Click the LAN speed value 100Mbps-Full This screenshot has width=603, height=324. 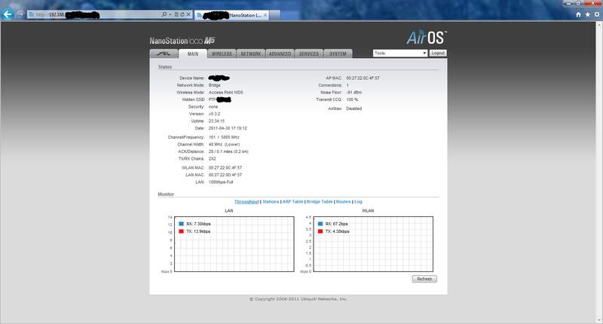point(221,182)
